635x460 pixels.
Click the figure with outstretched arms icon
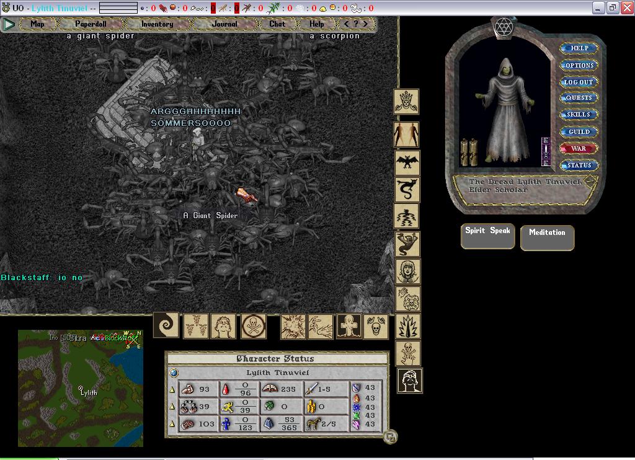349,326
